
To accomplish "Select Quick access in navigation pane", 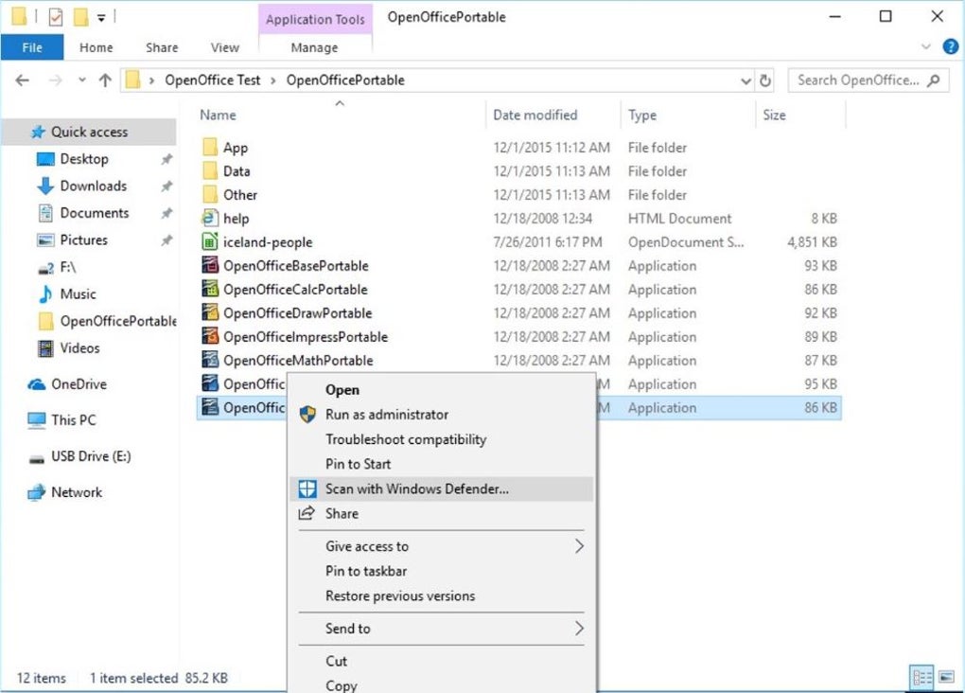I will [x=88, y=132].
